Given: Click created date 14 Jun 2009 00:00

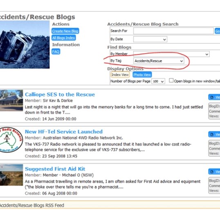Looking at the screenshot, I should tap(59, 119).
